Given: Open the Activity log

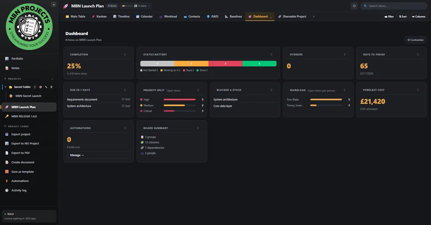Looking at the screenshot, I should click(19, 191).
